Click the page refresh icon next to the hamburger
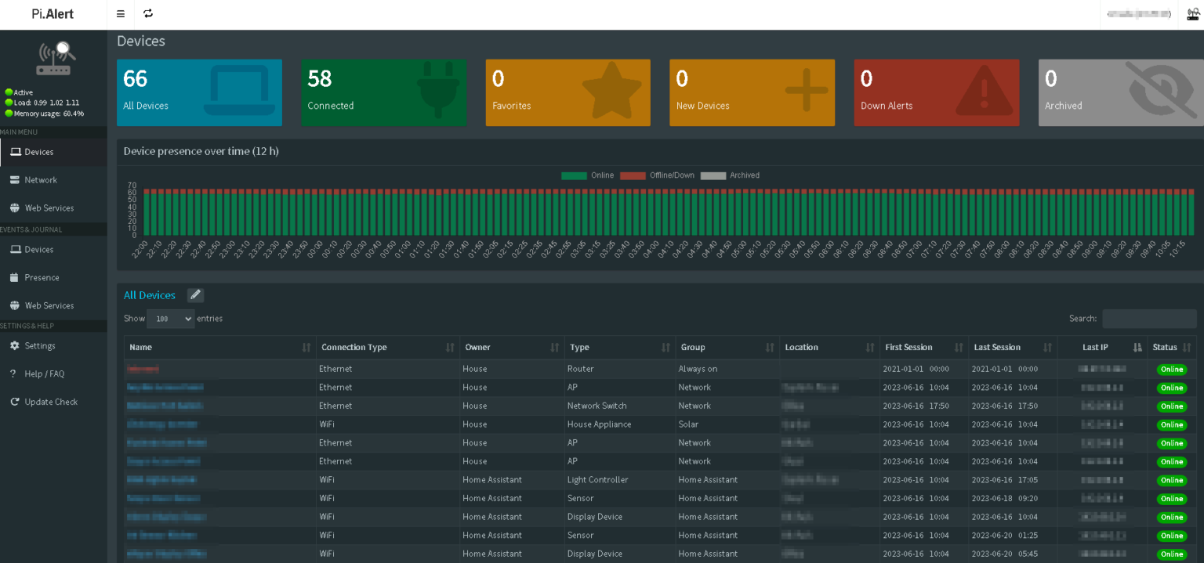This screenshot has width=1204, height=563. point(148,13)
